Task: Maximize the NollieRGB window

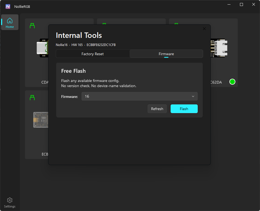Action: pyautogui.click(x=241, y=5)
